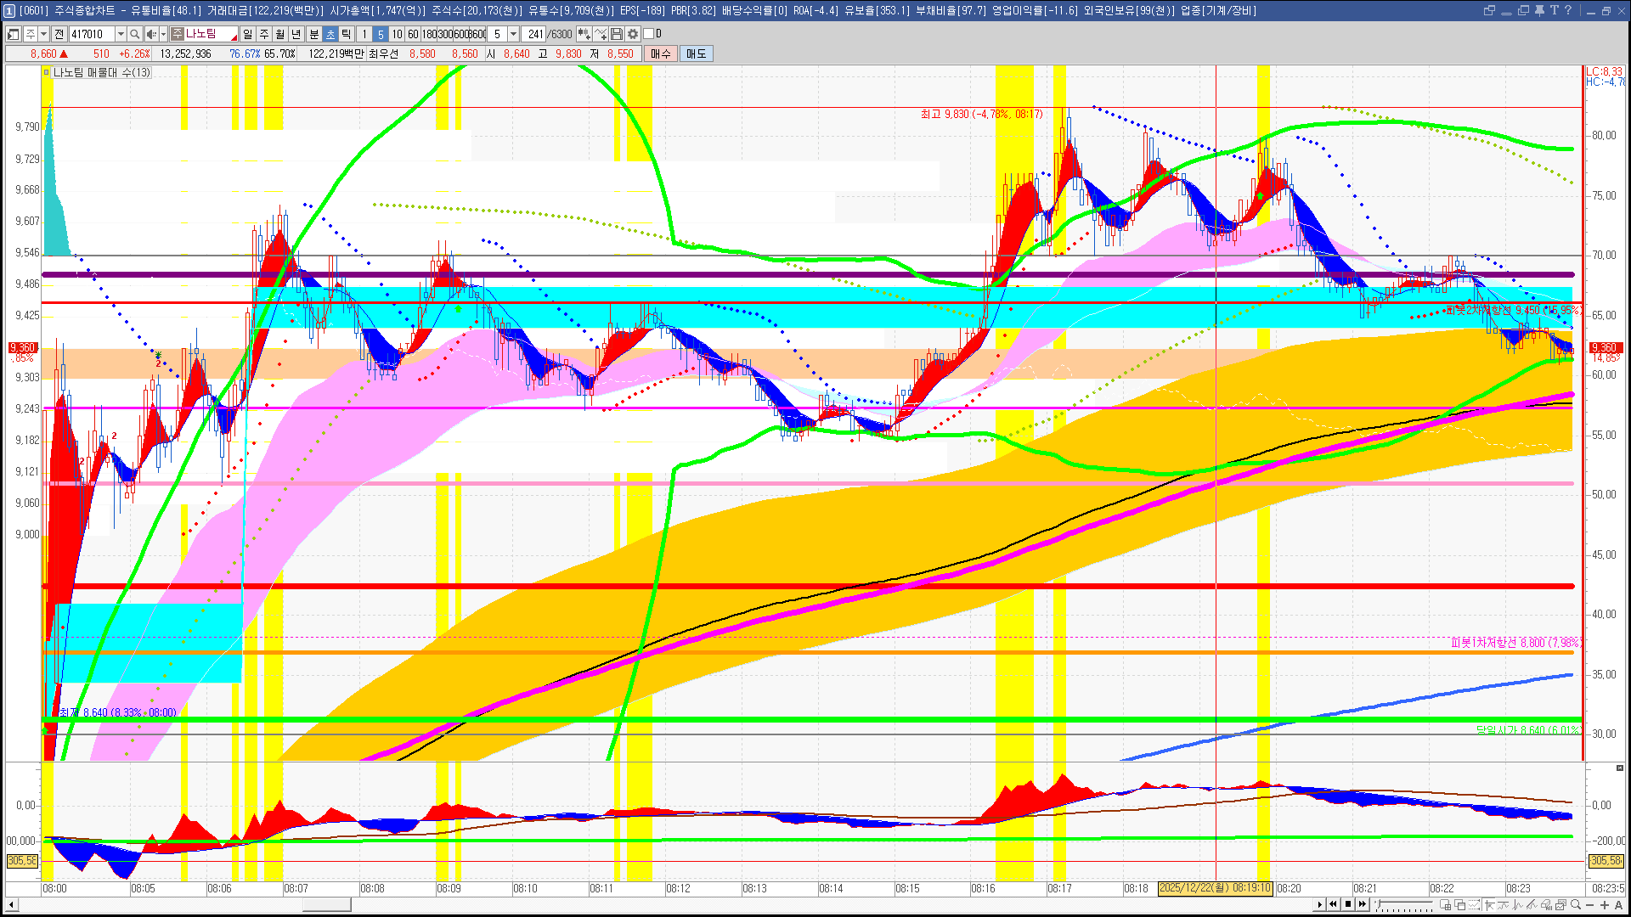The height and width of the screenshot is (917, 1631).
Task: Click the replay speed slider
Action: [x=1403, y=905]
